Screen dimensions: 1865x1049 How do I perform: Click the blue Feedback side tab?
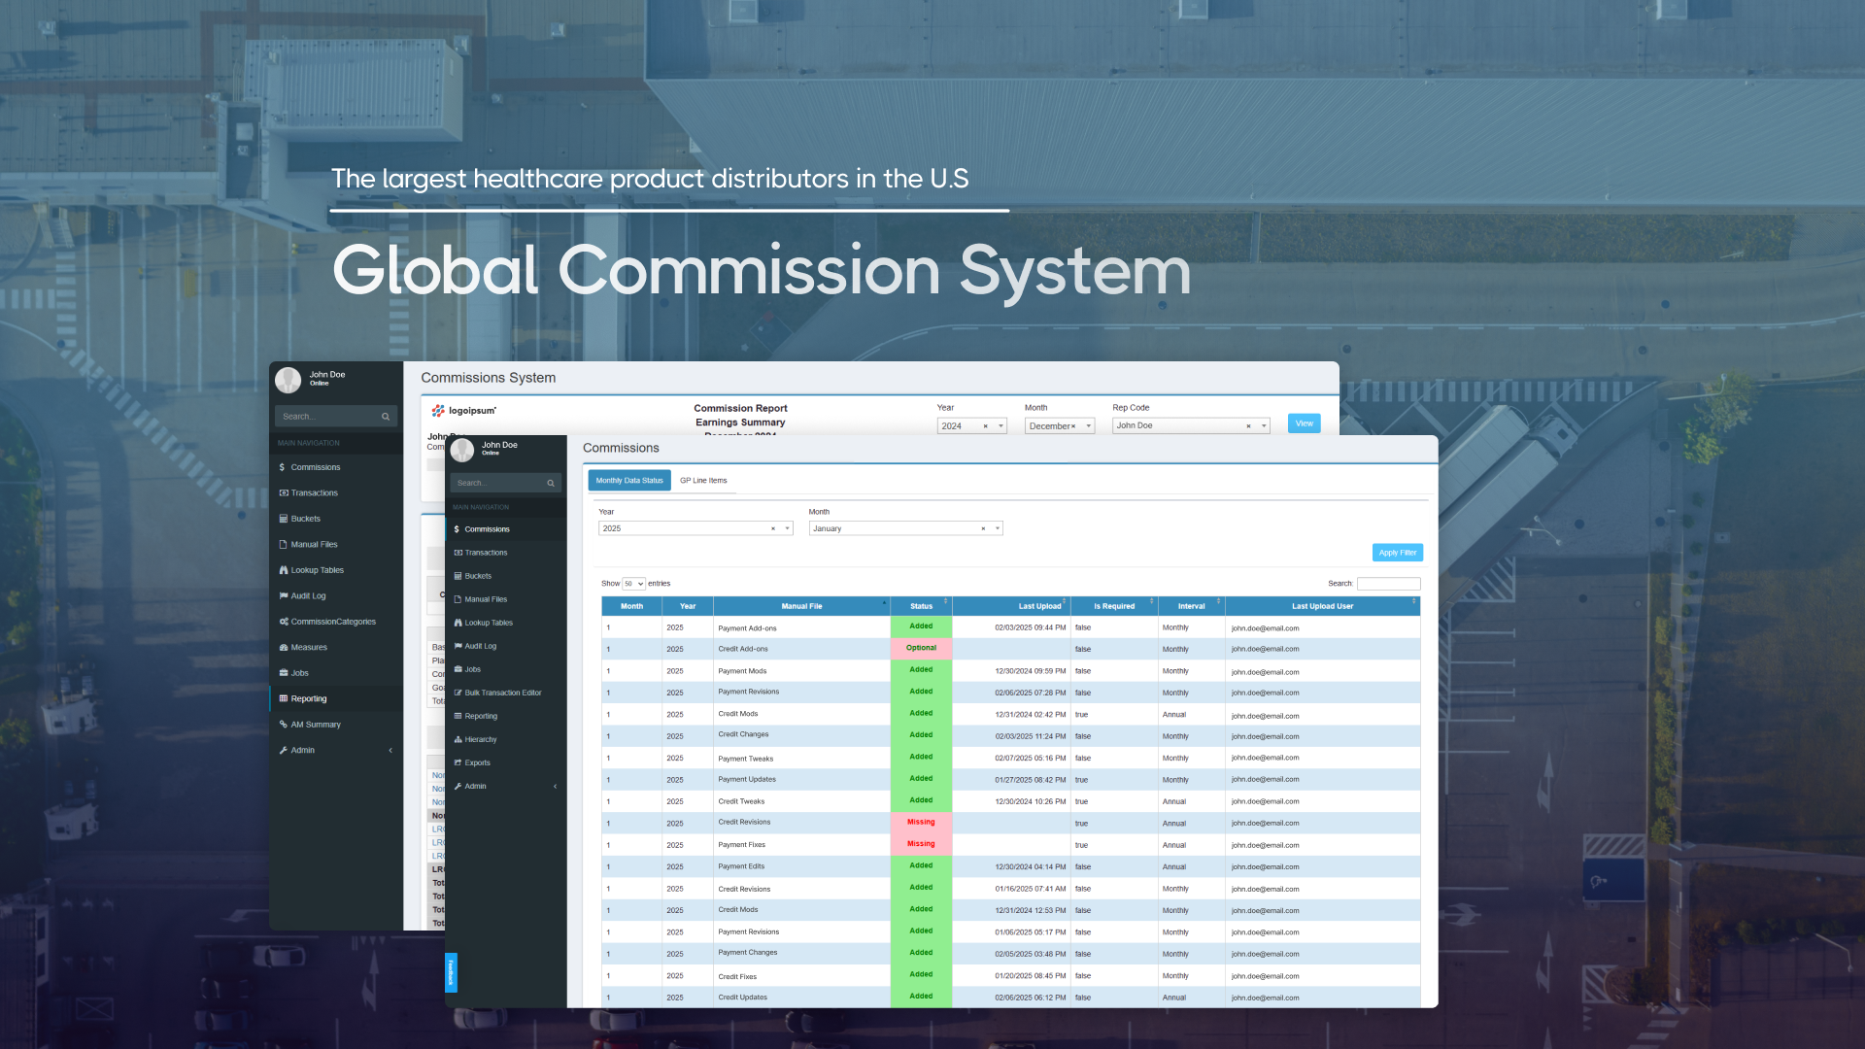click(451, 972)
